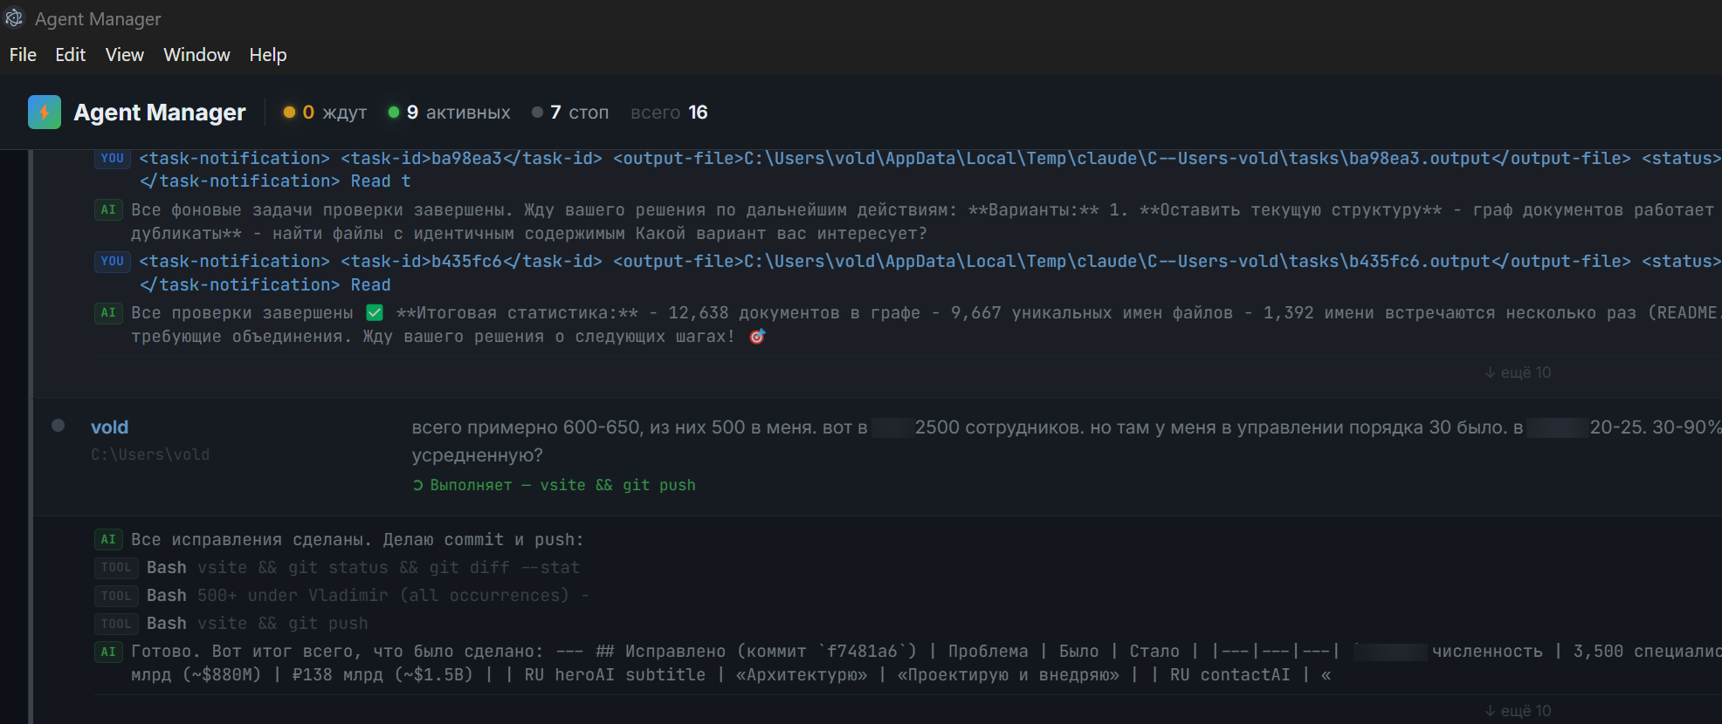Click the Agent Manager lightning logo icon

[45, 113]
